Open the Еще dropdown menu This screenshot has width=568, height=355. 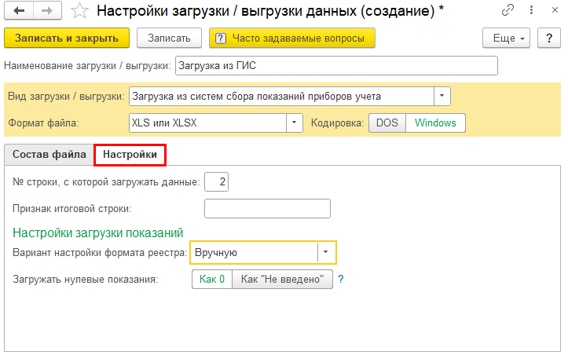tap(506, 38)
